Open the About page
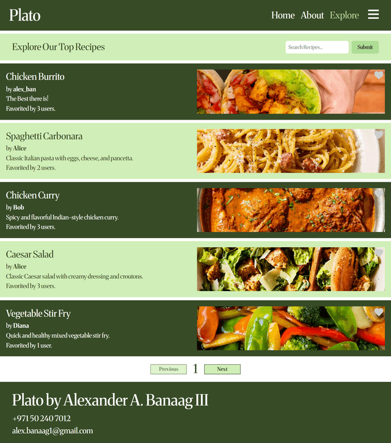 (x=312, y=15)
